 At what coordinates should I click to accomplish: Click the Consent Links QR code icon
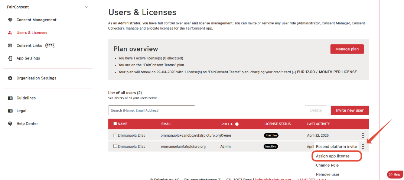click(x=10, y=45)
